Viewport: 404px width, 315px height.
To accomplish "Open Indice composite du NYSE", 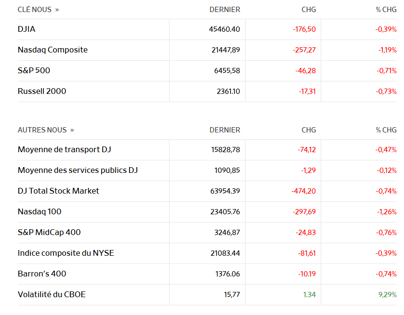I will (65, 253).
